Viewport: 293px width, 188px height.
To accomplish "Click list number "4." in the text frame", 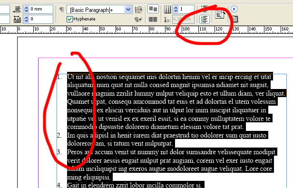I will [x=59, y=185].
